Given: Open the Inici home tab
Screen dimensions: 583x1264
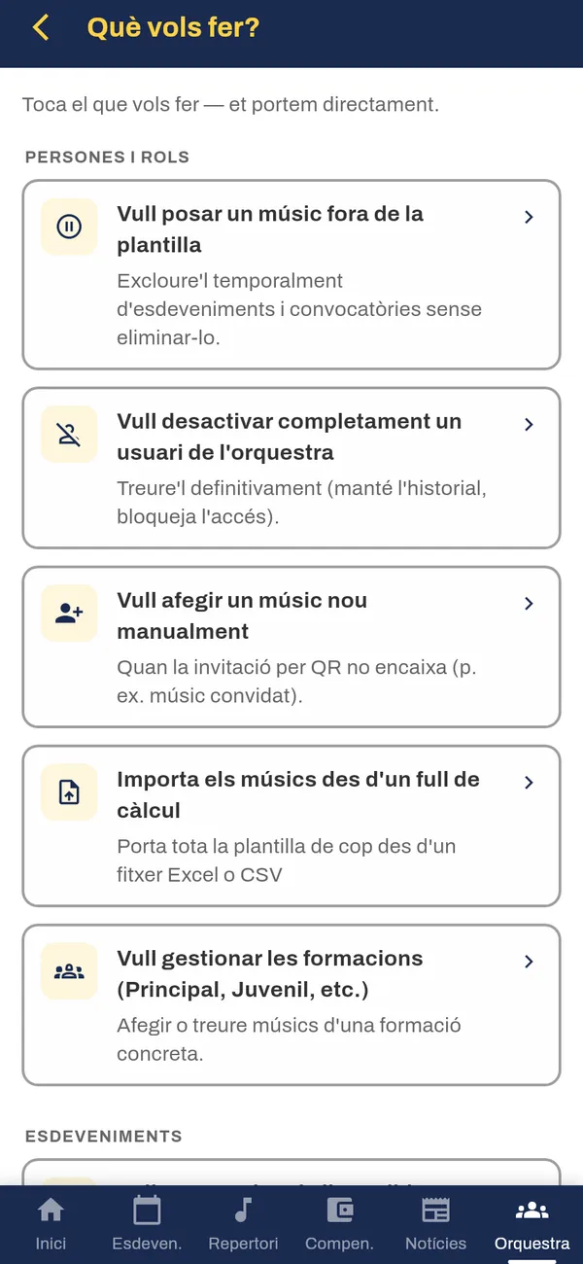Looking at the screenshot, I should (51, 1224).
